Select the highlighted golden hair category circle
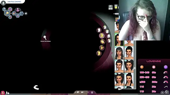 click(x=102, y=36)
